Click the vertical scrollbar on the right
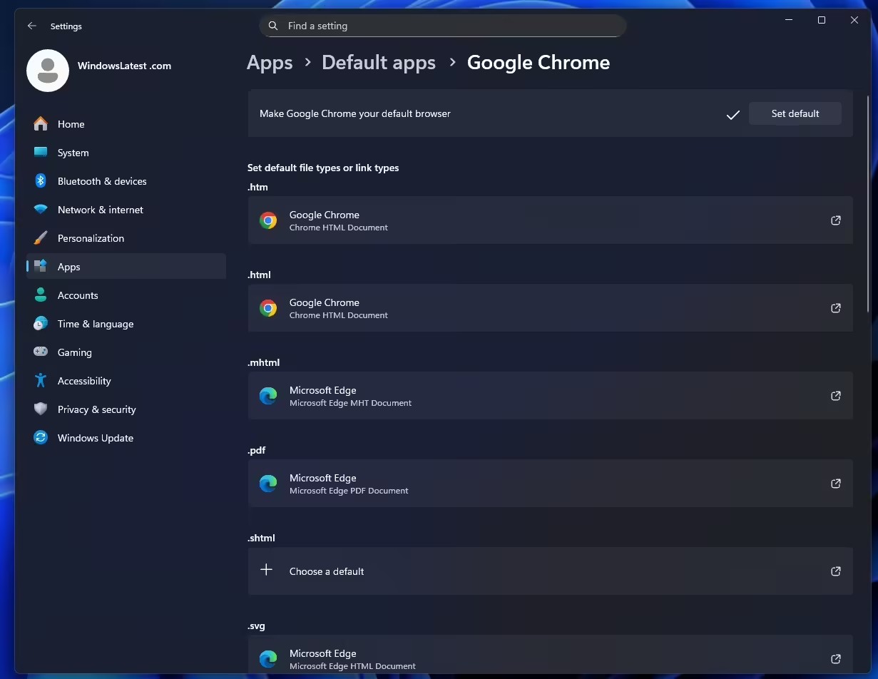This screenshot has width=878, height=679. pos(867,207)
